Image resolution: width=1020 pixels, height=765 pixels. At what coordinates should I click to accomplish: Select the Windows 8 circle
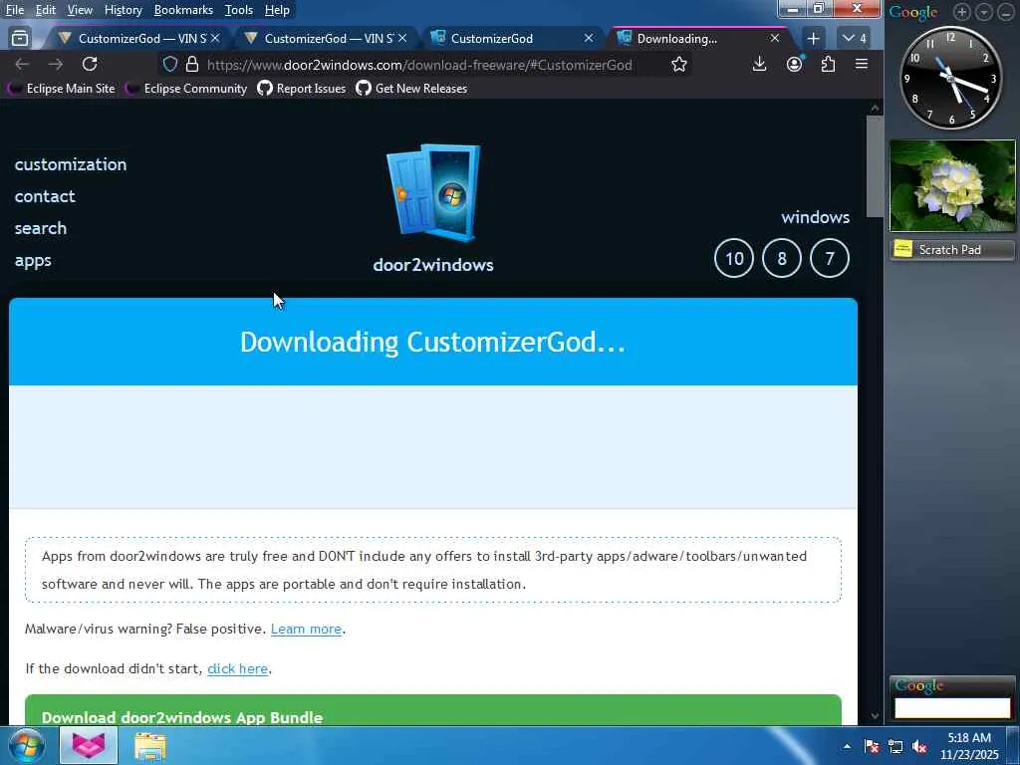pos(782,258)
